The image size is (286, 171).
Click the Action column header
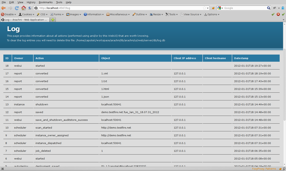pyautogui.click(x=66, y=58)
